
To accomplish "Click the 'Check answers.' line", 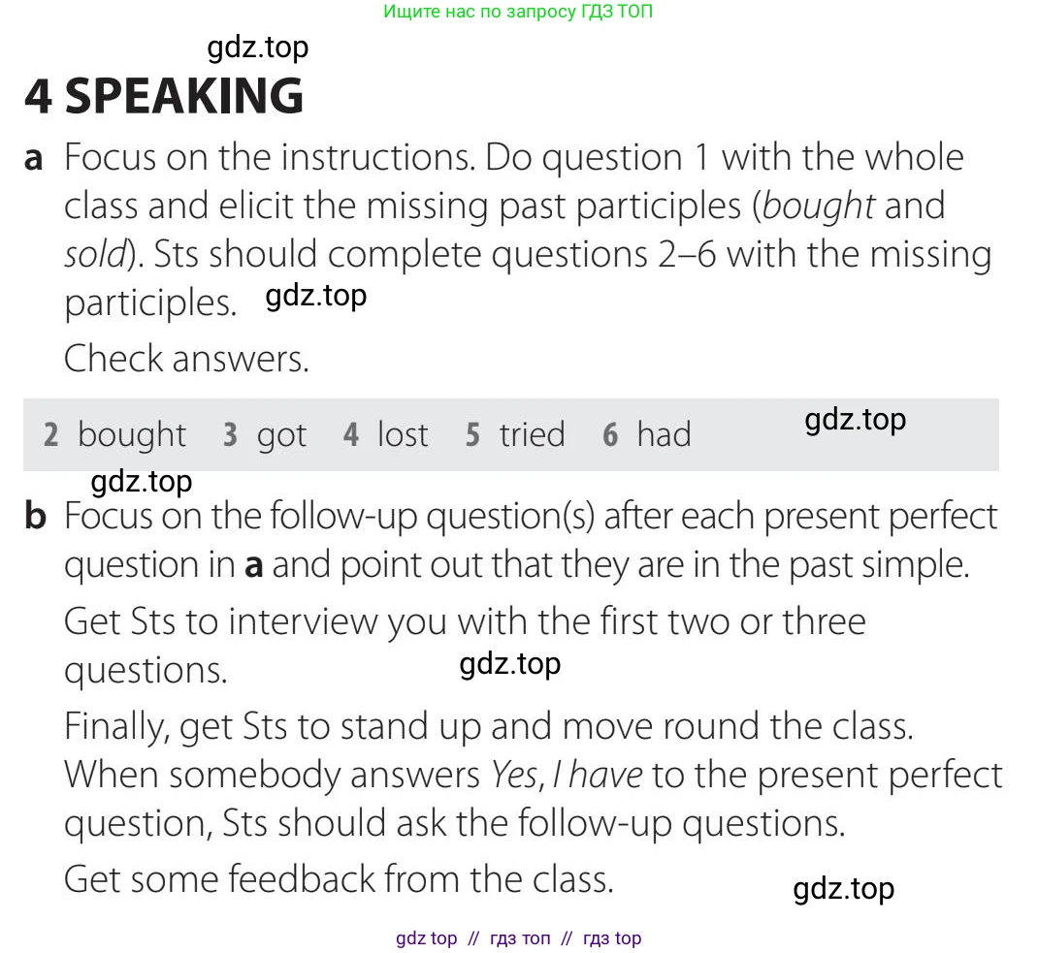I will point(186,359).
